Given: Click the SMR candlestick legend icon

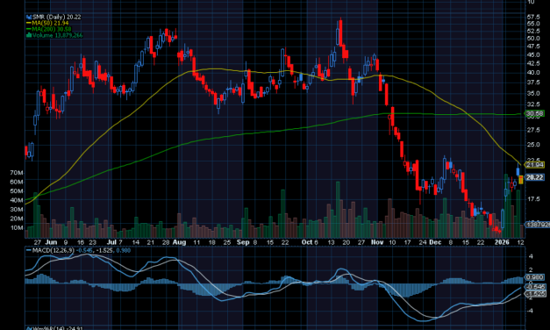Looking at the screenshot, I should click(x=29, y=17).
